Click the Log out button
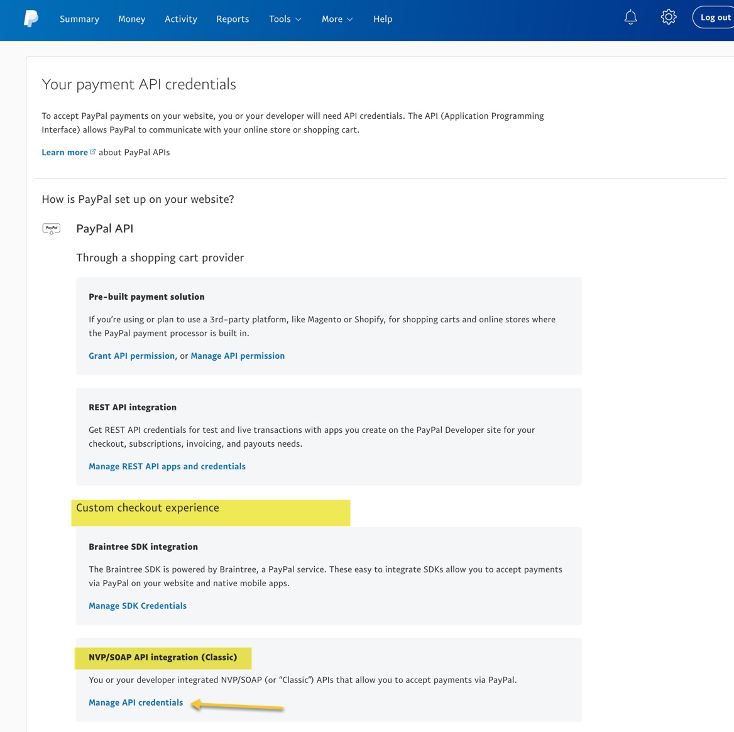734x732 pixels. pyautogui.click(x=713, y=18)
